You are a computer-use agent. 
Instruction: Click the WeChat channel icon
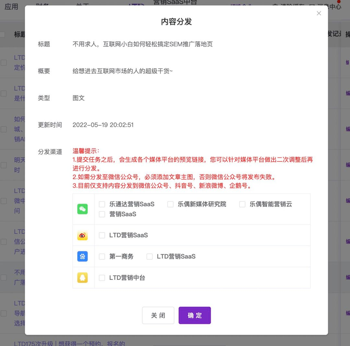82,209
